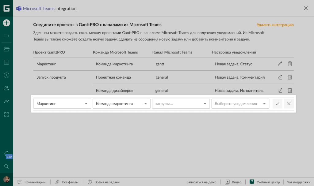The width and height of the screenshot is (314, 186).
Task: Open the team members icon in sidebar
Action: click(x=6, y=88)
